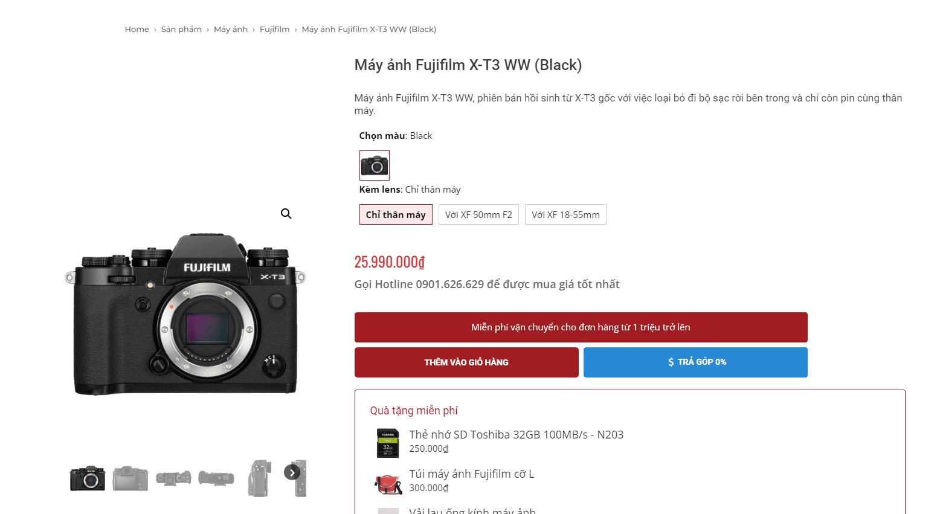Screen dimensions: 940x514
Task: Click the main Fujifilm X-T3 product image
Action: tap(185, 314)
